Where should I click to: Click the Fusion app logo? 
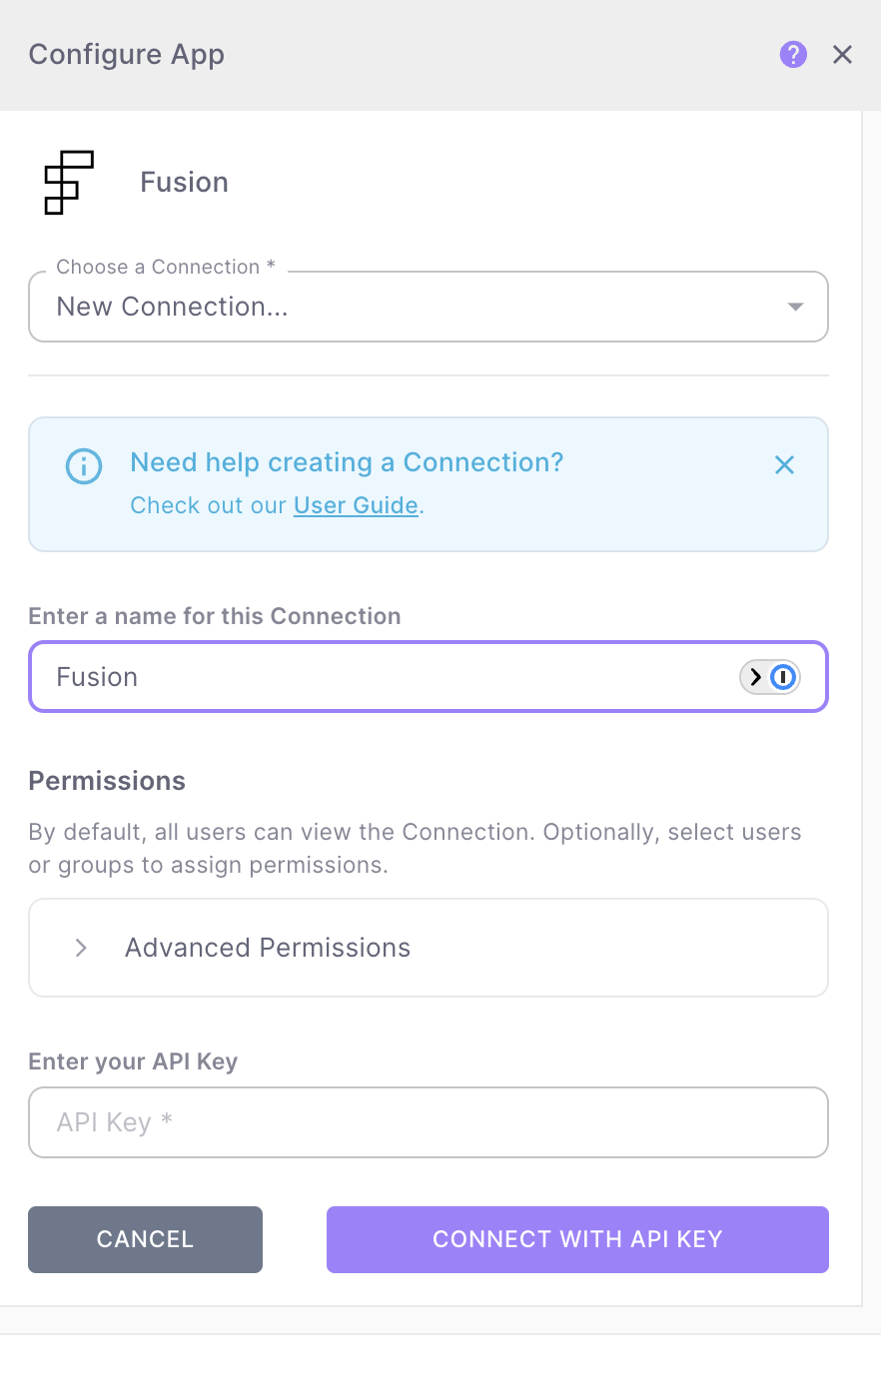pos(68,182)
